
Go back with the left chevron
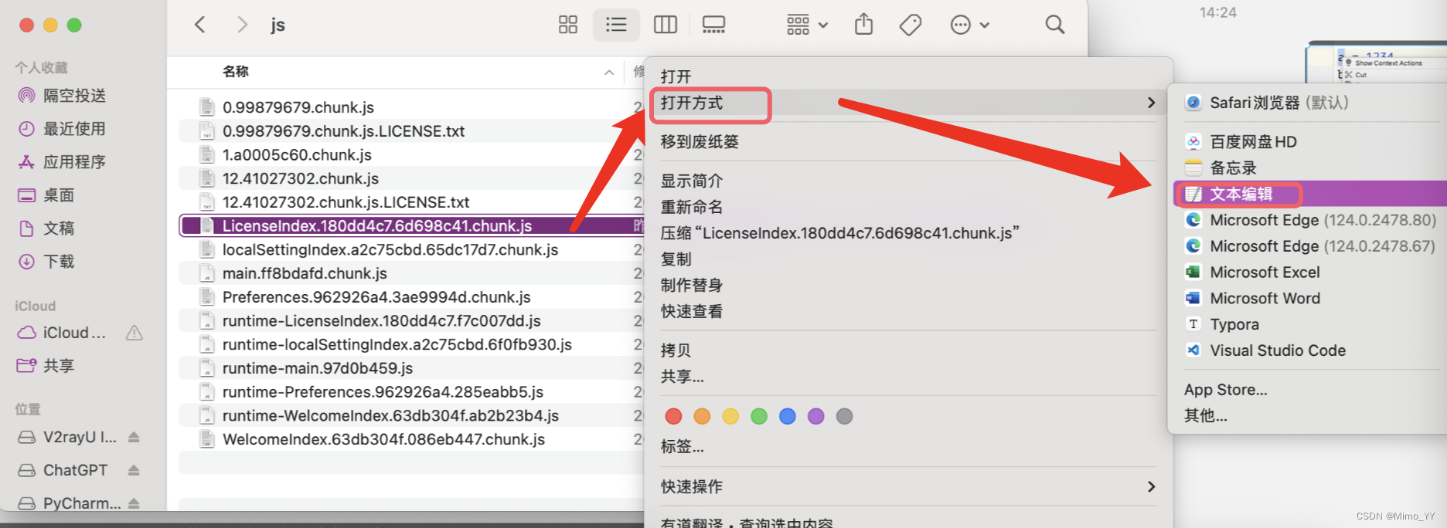(200, 25)
